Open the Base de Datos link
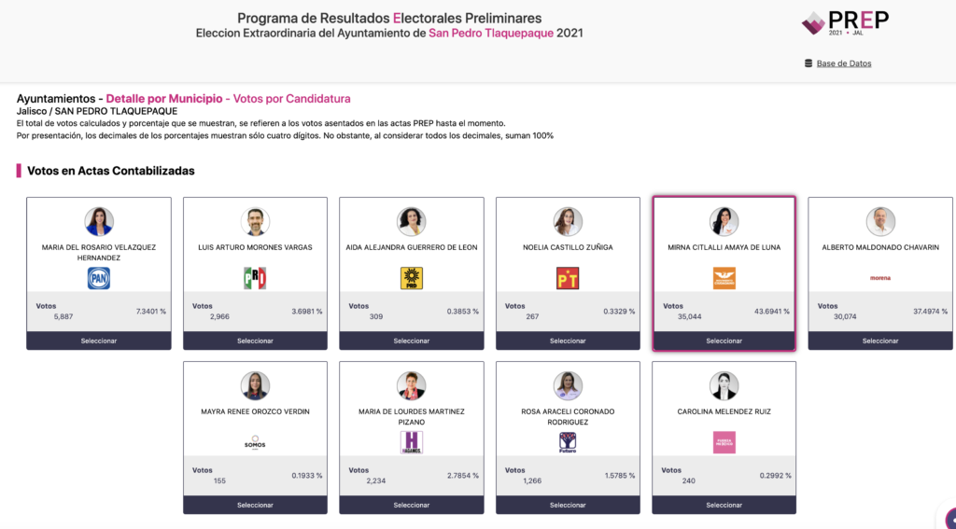The image size is (956, 529). (844, 63)
